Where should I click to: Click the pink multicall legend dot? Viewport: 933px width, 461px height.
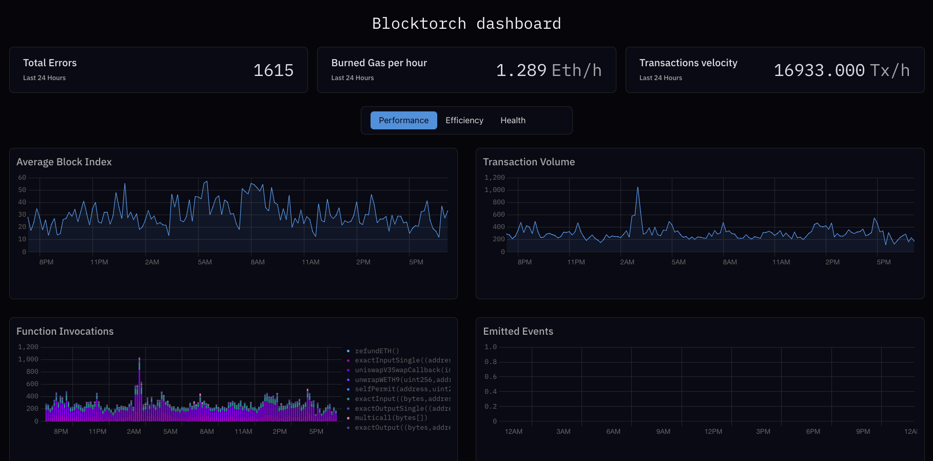pos(348,418)
